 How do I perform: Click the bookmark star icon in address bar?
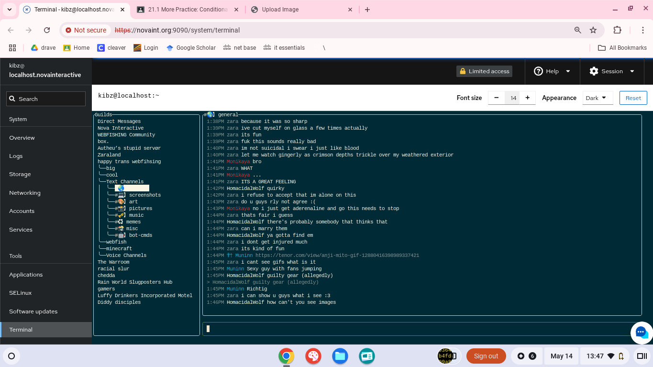[x=593, y=30]
